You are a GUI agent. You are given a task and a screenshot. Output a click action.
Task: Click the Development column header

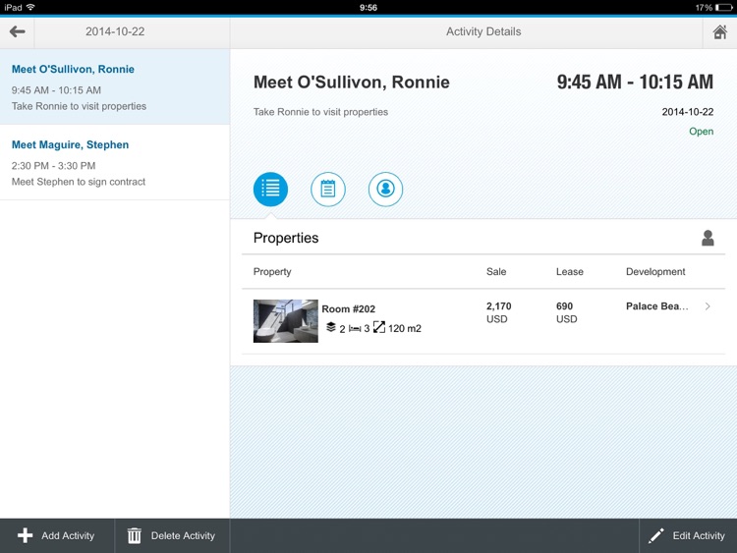[655, 271]
